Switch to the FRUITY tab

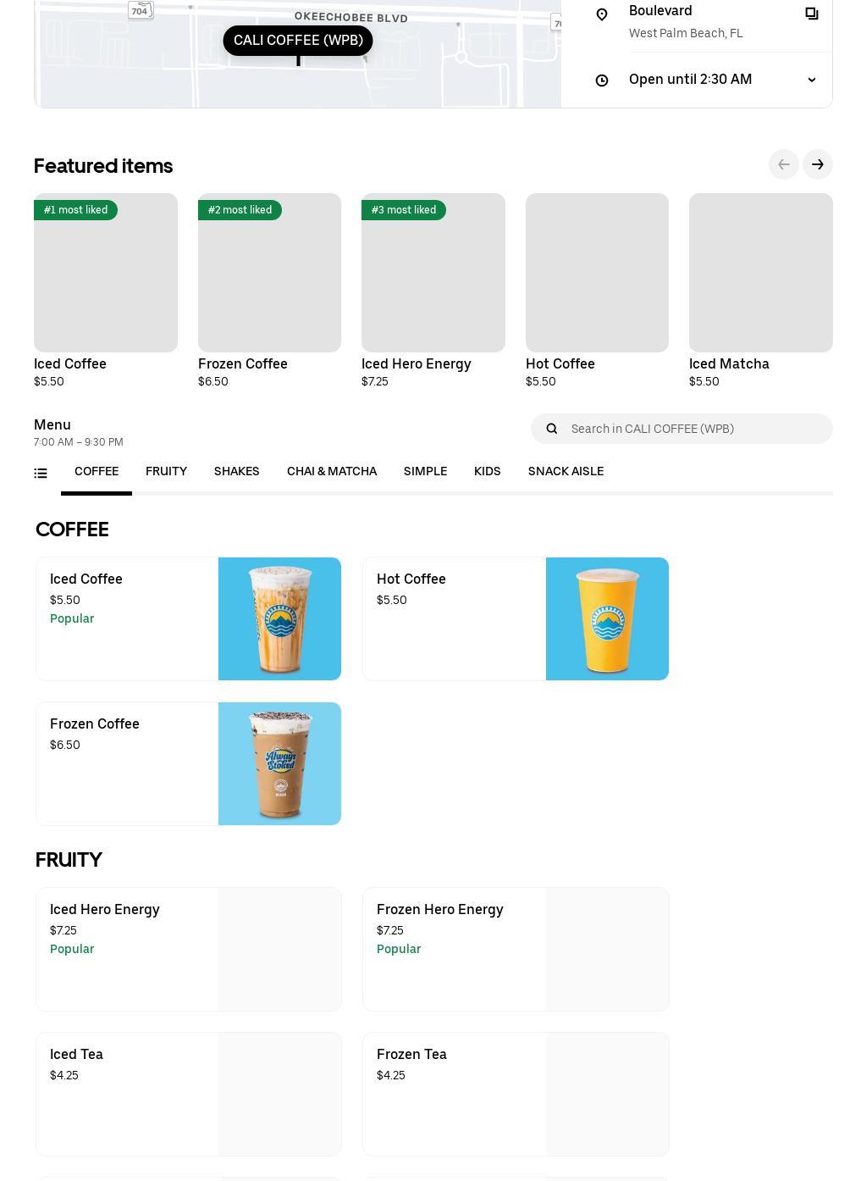pos(166,472)
